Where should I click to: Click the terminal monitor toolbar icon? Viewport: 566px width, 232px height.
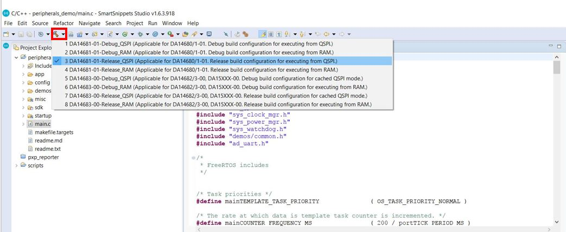click(209, 34)
